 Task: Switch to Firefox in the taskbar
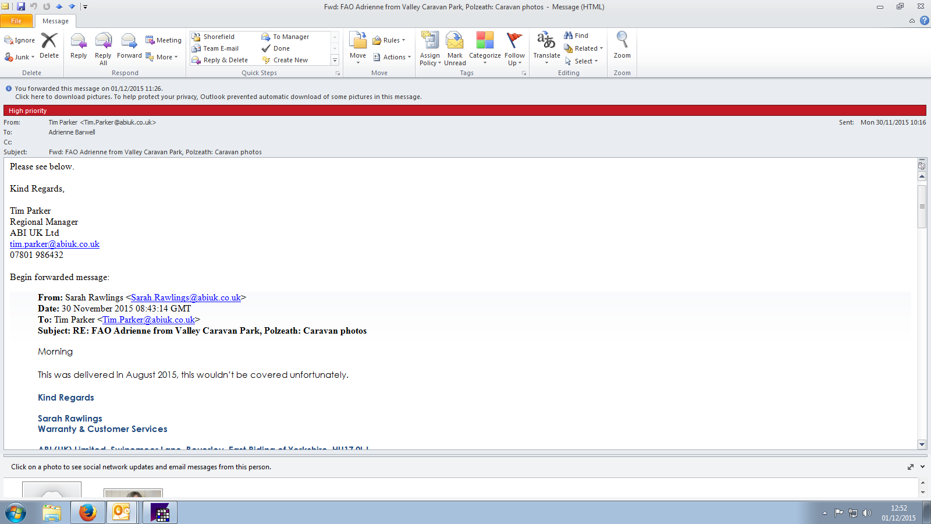point(88,513)
